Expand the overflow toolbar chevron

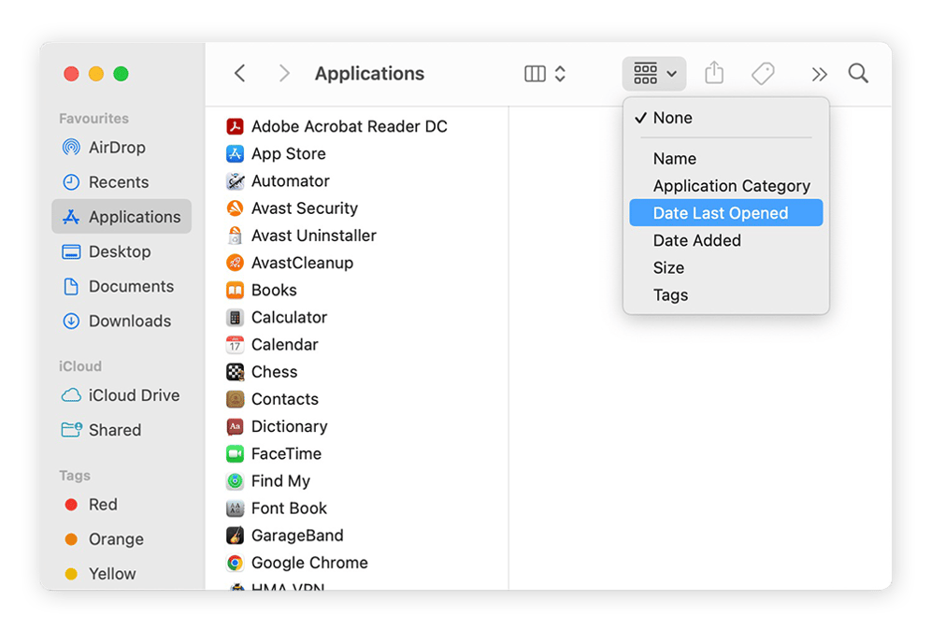(x=819, y=73)
